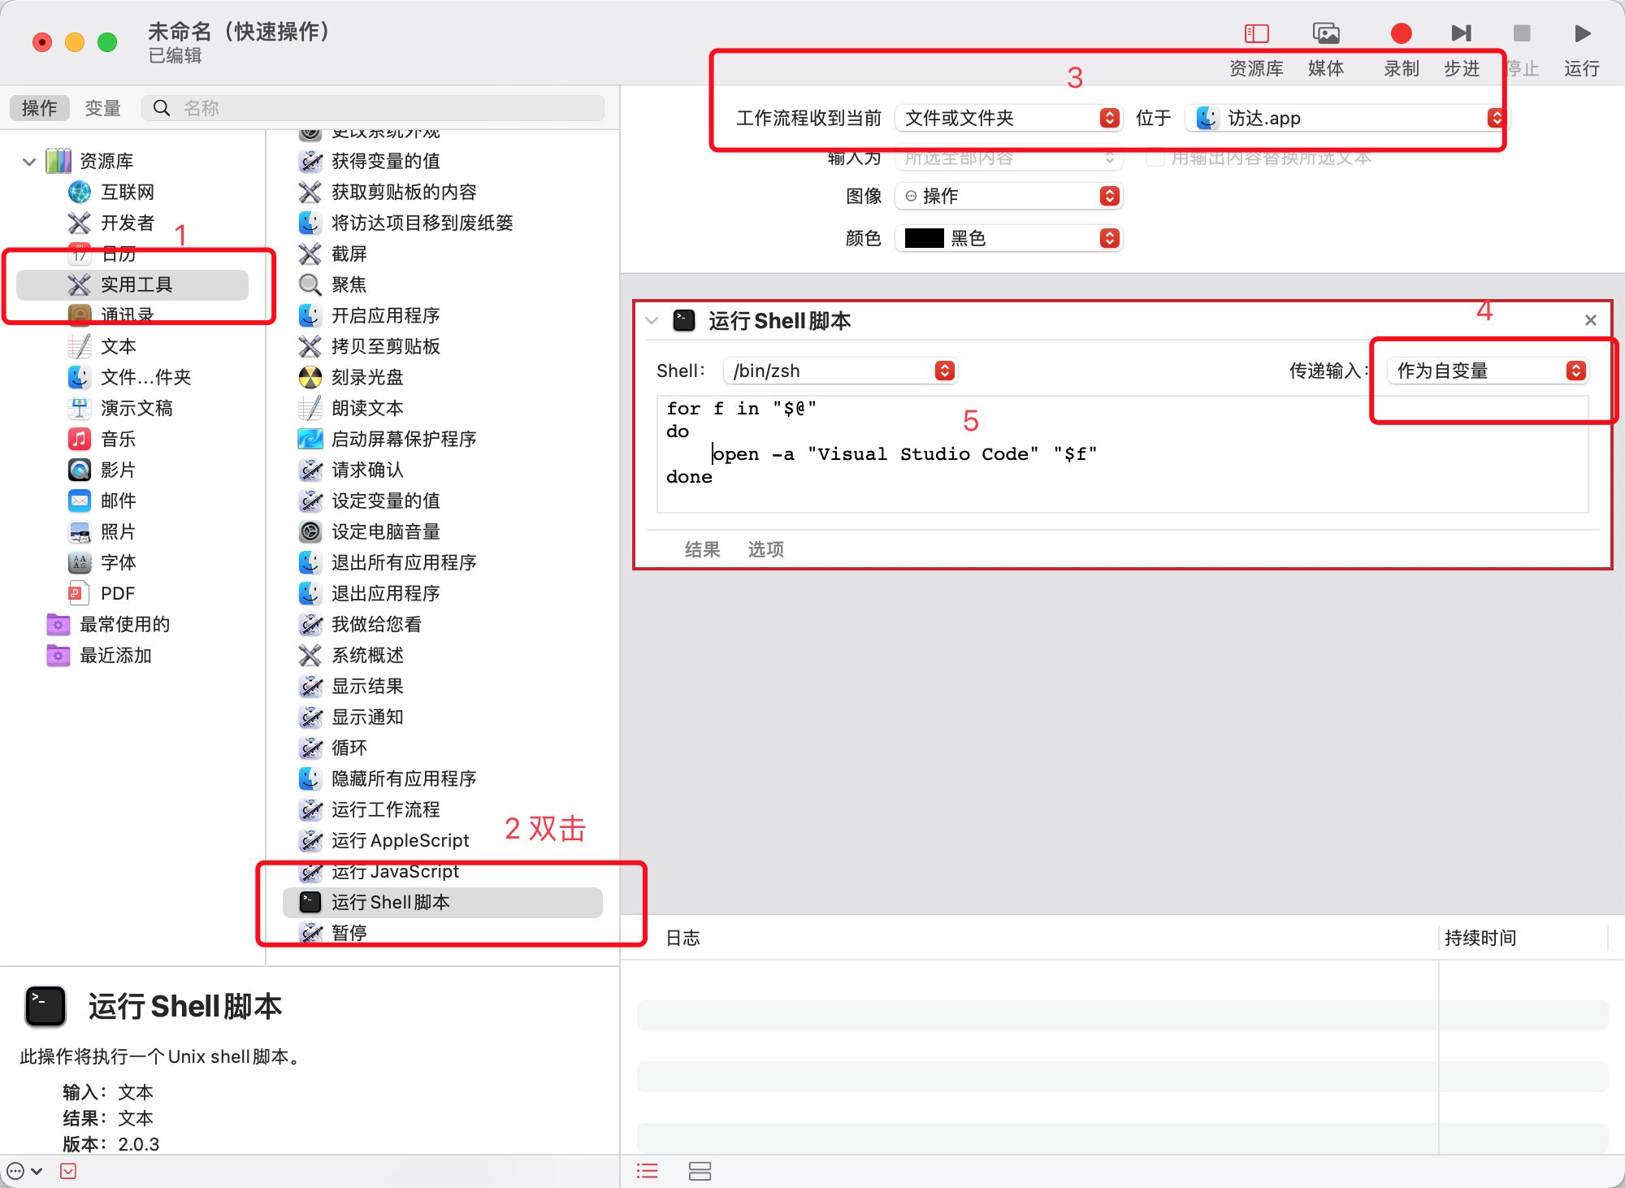
Task: Select 文本 category in library
Action: 102,346
